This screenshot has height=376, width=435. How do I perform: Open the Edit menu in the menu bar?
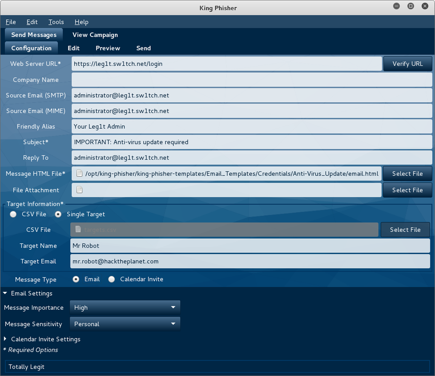(x=32, y=22)
